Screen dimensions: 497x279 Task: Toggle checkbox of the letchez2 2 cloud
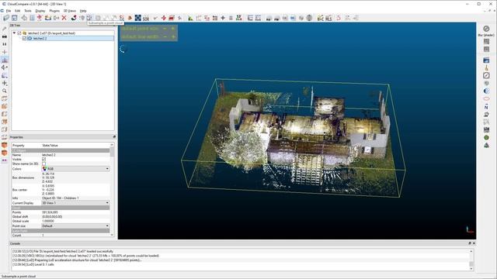tap(24, 38)
